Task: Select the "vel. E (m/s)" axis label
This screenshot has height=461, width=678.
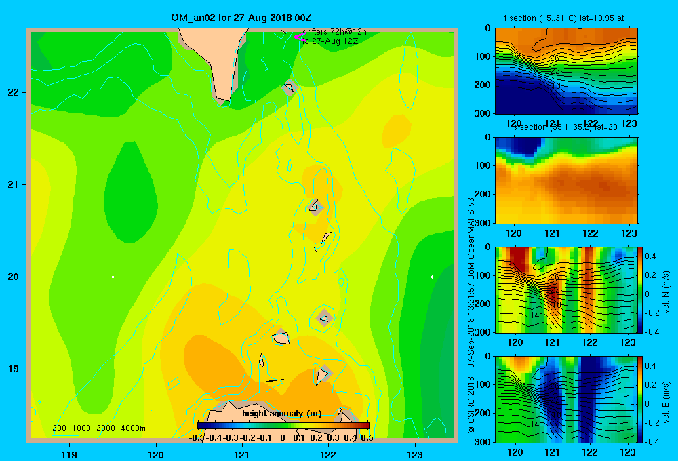Action: (666, 402)
